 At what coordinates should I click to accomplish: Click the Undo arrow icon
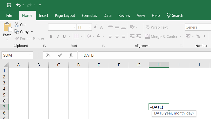(x=18, y=5)
